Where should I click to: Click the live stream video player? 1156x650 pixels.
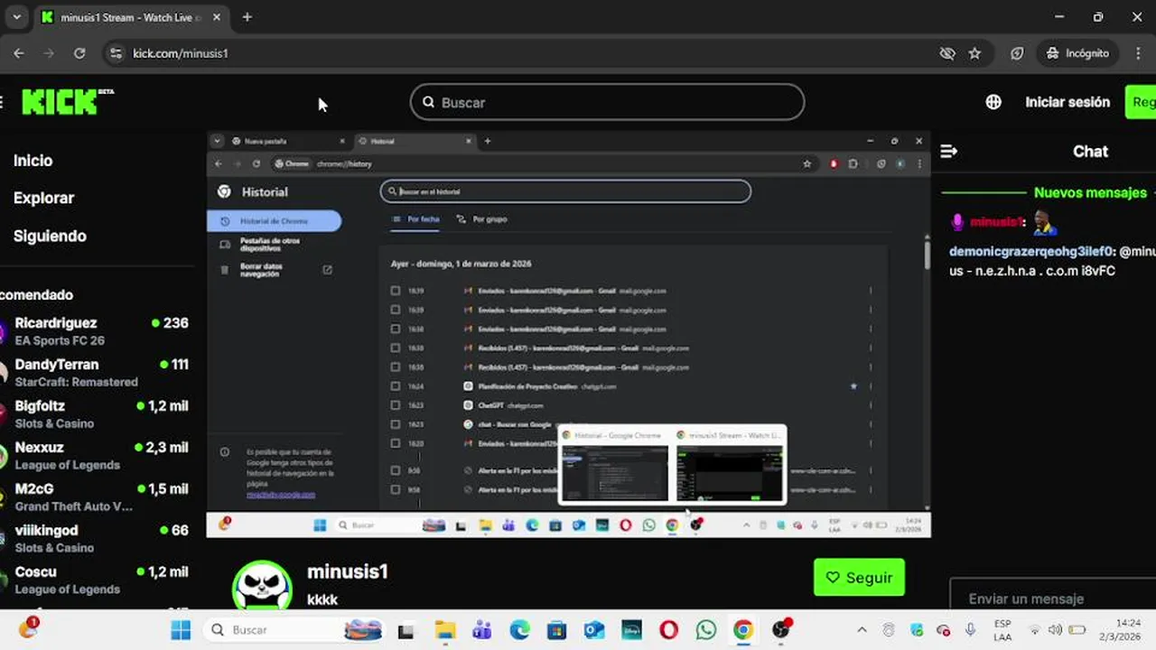tap(569, 334)
